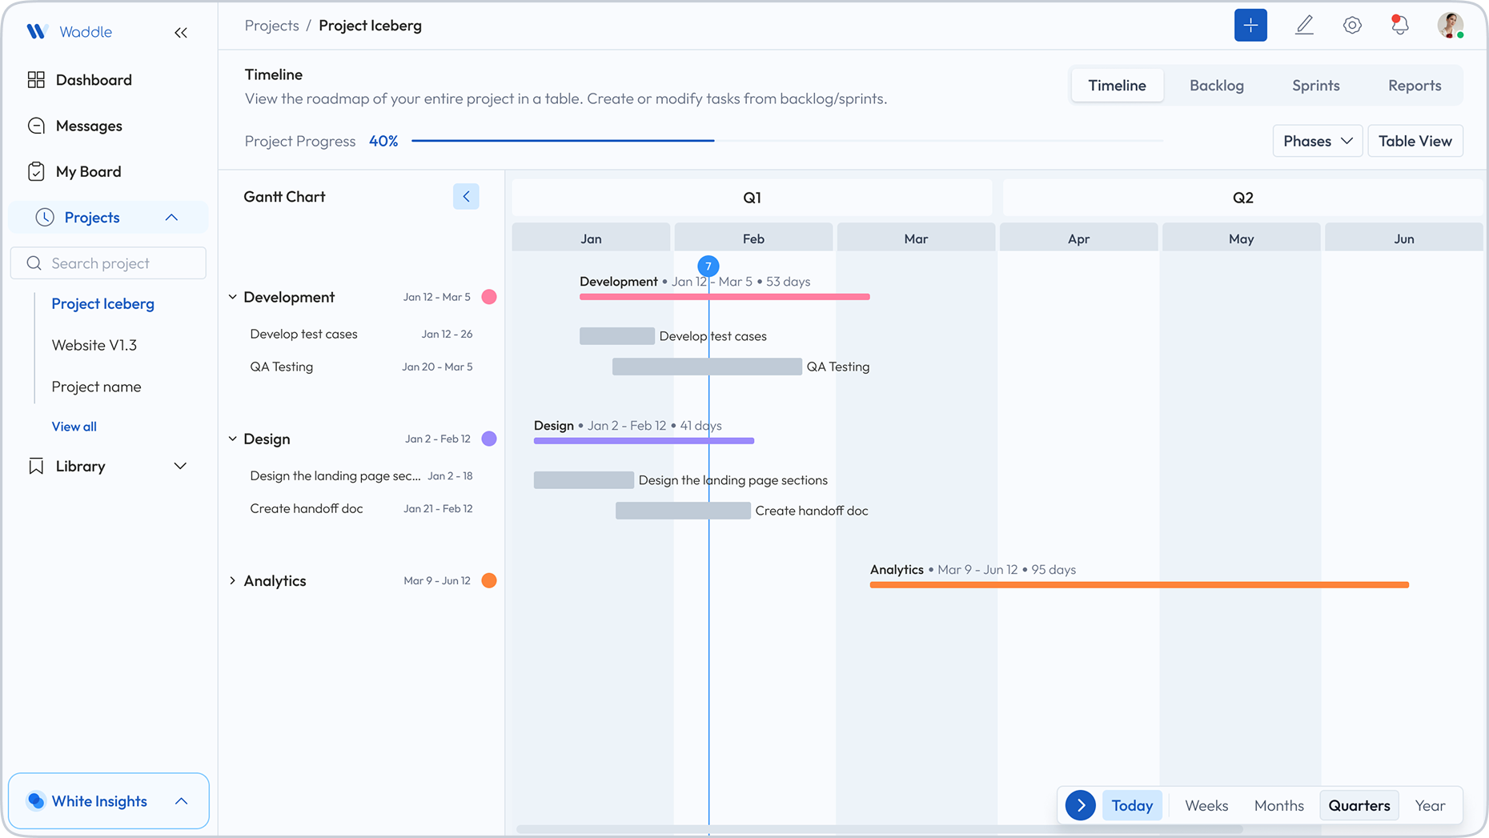The height and width of the screenshot is (838, 1489).
Task: Collapse the sidebar with double-chevron icon
Action: [x=181, y=33]
